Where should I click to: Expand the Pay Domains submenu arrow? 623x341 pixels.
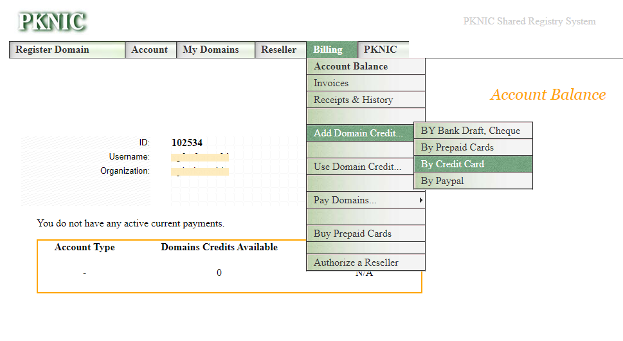[x=420, y=200]
